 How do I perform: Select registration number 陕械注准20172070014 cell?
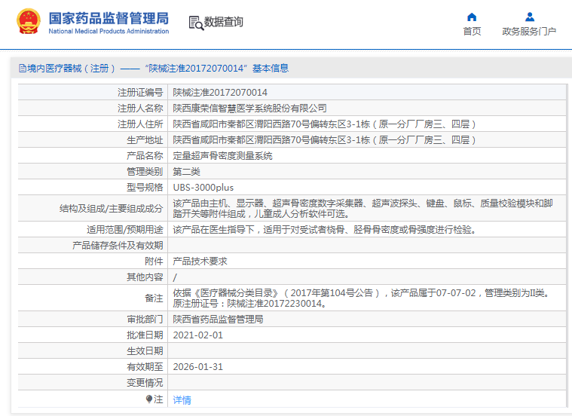pyautogui.click(x=220, y=93)
